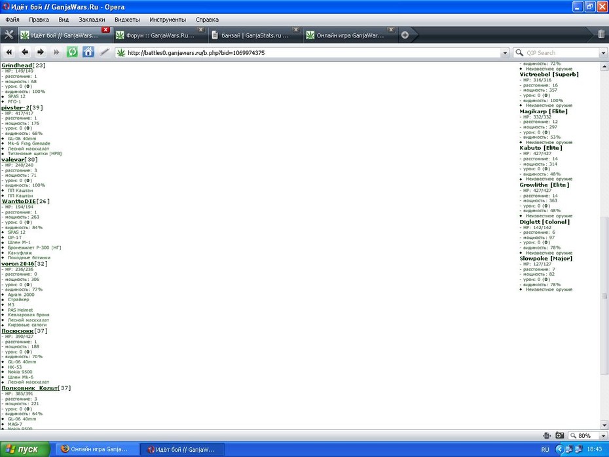Click the vertical scrollbar thumb
The height and width of the screenshot is (457, 609).
point(604,295)
